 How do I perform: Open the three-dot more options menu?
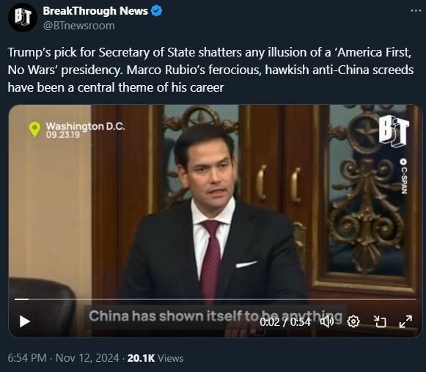click(416, 10)
